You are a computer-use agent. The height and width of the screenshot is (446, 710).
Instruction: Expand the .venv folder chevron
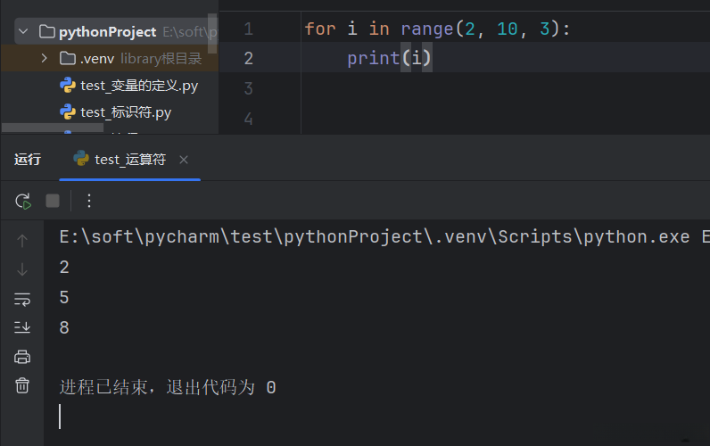[44, 59]
